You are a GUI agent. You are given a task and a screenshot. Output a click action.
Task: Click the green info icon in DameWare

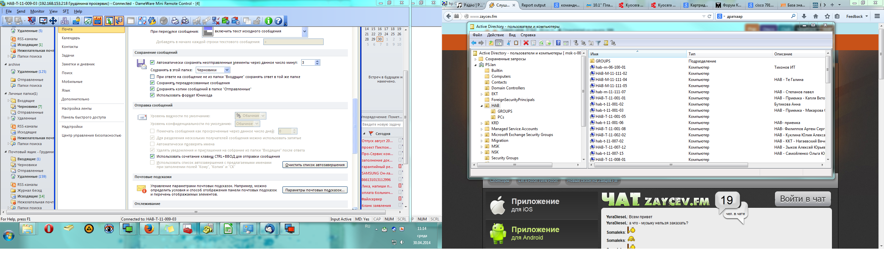coord(268,21)
